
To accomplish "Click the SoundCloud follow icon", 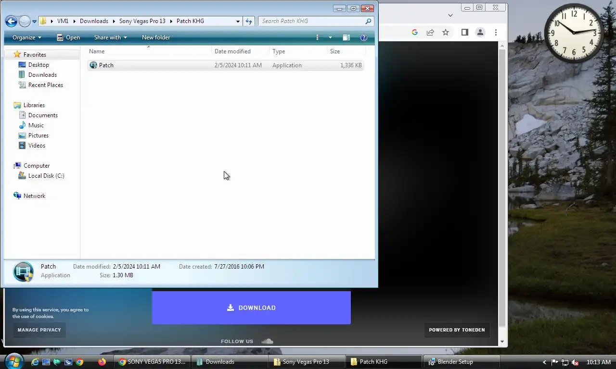I will click(267, 341).
